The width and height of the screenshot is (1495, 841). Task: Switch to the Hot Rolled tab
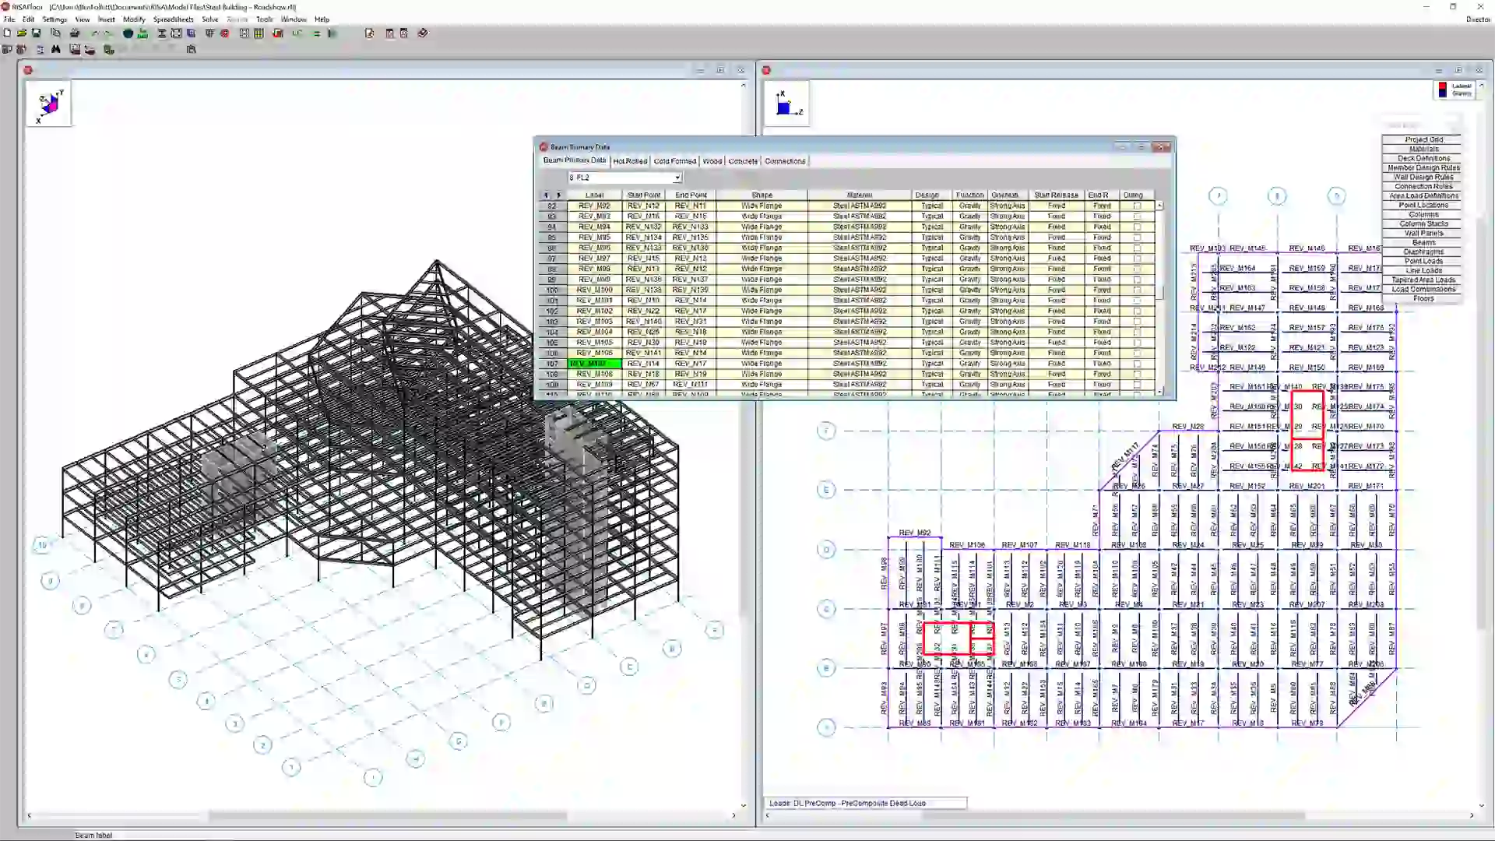[629, 161]
